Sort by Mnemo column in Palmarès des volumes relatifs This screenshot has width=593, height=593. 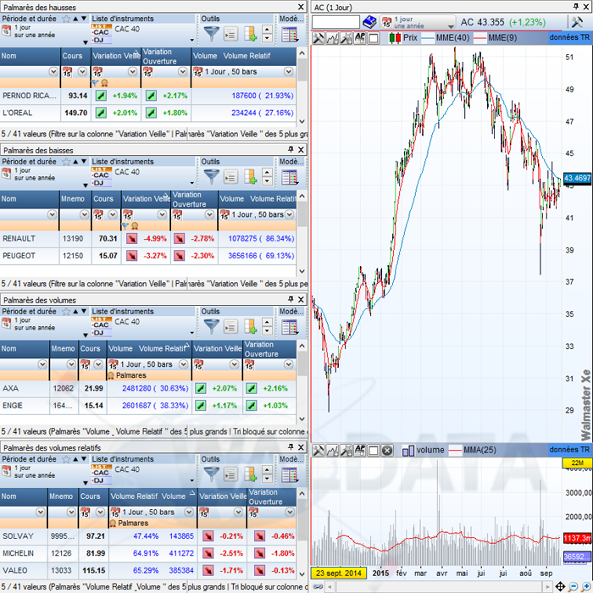63,496
